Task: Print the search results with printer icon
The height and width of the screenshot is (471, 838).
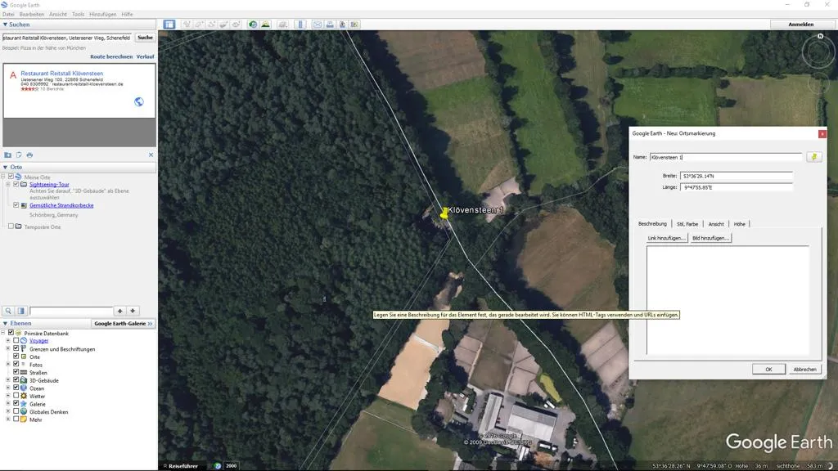Action: [x=30, y=155]
